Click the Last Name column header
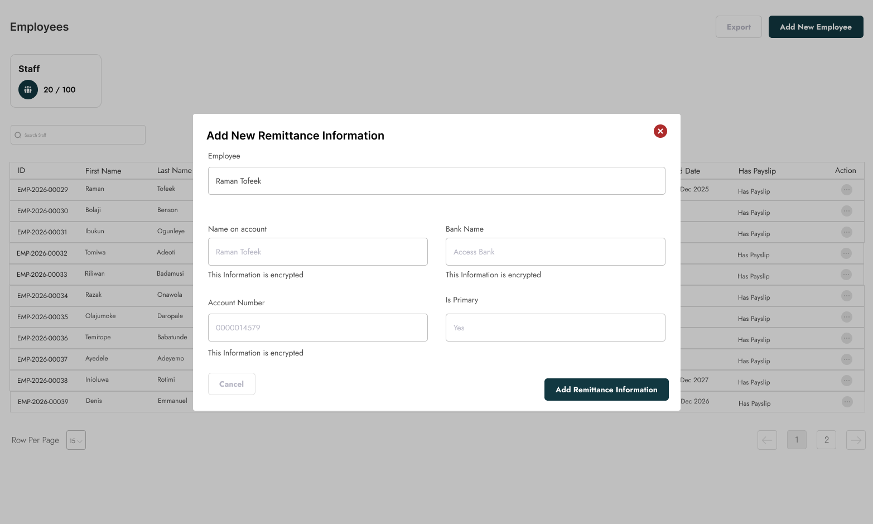The image size is (873, 524). pyautogui.click(x=174, y=171)
